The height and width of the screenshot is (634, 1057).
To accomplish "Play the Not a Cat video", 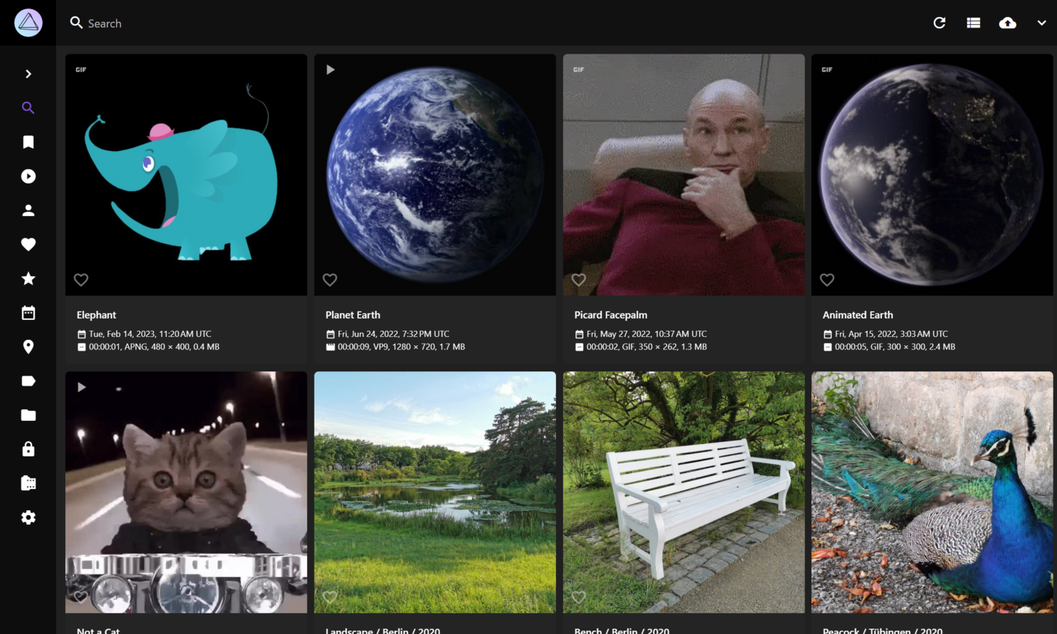I will click(82, 387).
